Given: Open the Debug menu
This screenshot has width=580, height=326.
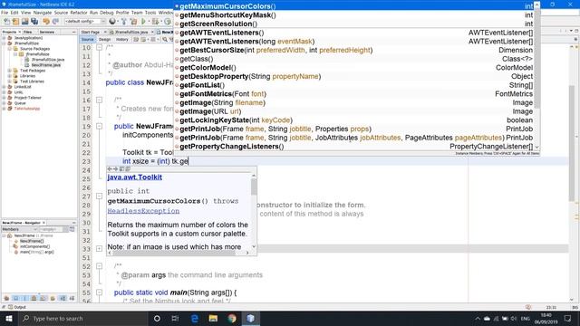Looking at the screenshot, I should pos(107,13).
